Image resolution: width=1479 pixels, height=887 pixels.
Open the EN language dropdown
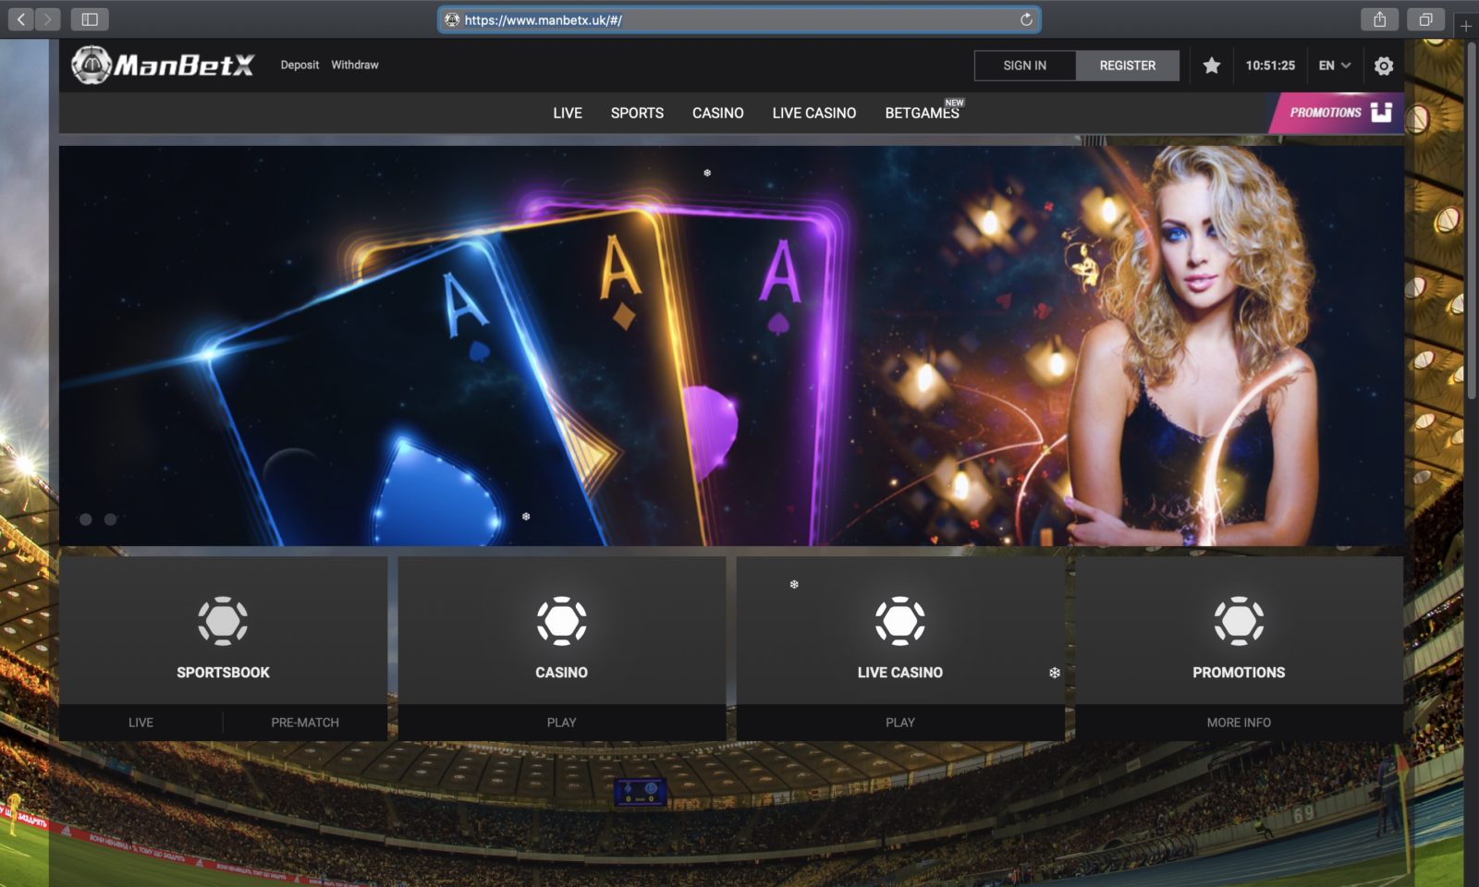pyautogui.click(x=1332, y=66)
